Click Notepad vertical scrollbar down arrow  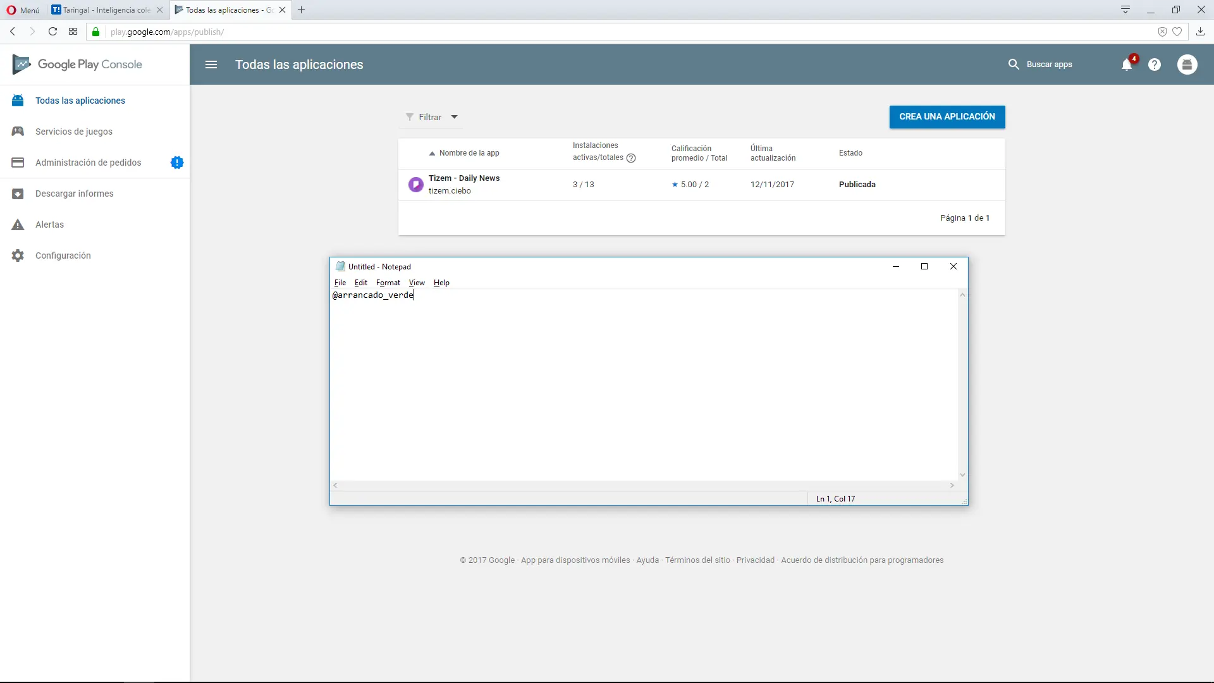pos(962,475)
